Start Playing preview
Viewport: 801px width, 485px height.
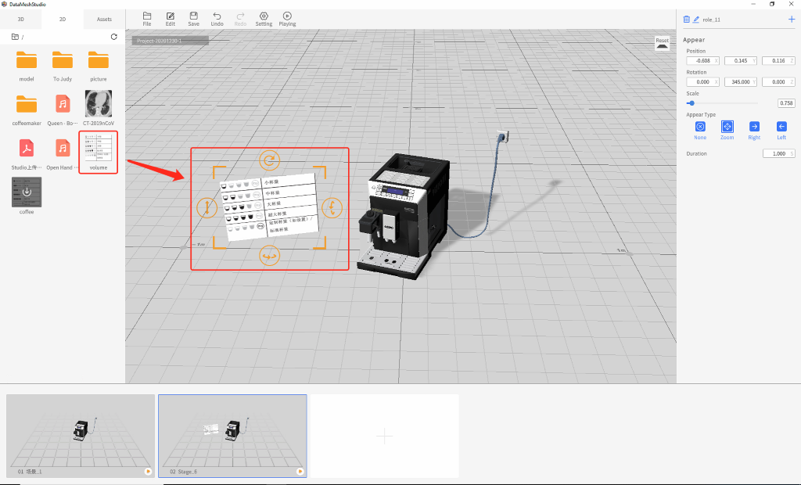coord(287,19)
